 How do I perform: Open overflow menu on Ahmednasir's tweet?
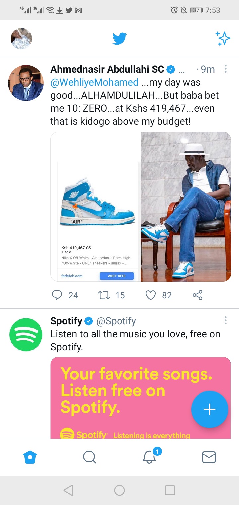pyautogui.click(x=226, y=69)
